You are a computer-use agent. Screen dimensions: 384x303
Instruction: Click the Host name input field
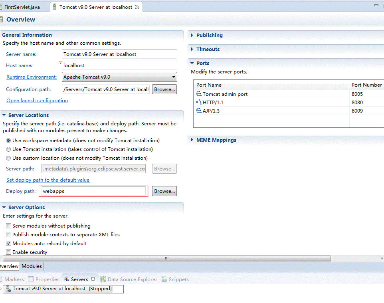pyautogui.click(x=119, y=65)
